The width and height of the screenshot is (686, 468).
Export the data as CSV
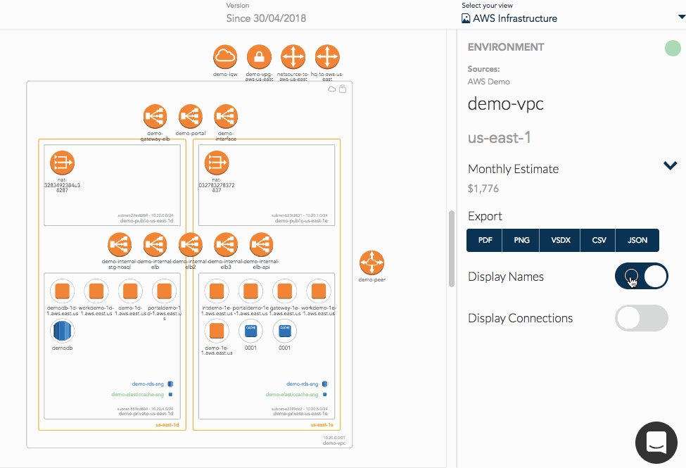pyautogui.click(x=598, y=241)
